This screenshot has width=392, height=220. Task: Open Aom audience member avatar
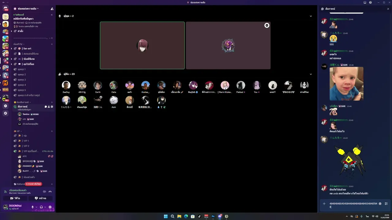(x=114, y=100)
